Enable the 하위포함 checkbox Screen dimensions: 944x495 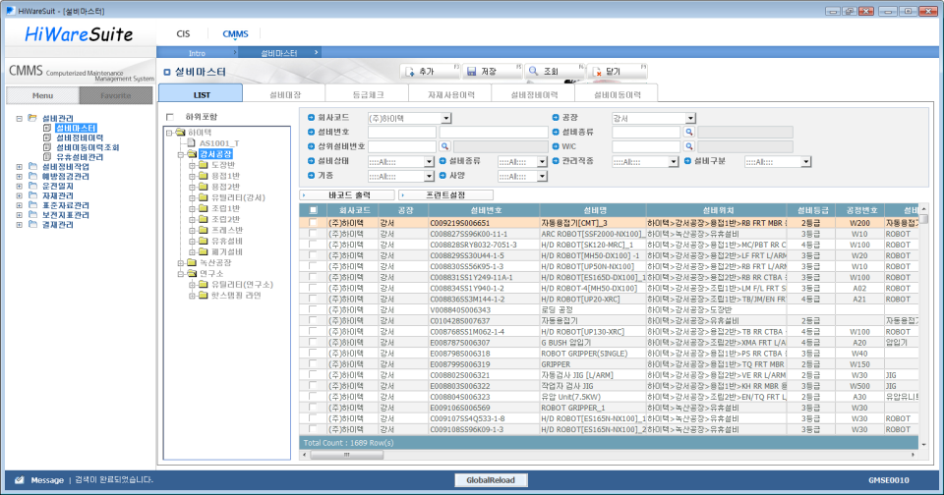click(170, 117)
